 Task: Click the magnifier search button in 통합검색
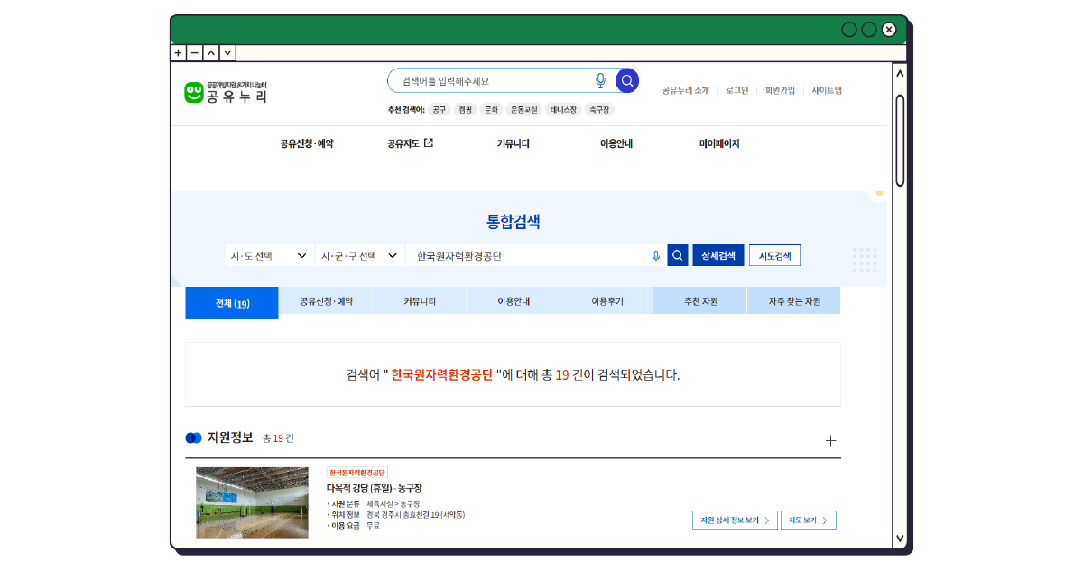pyautogui.click(x=678, y=256)
